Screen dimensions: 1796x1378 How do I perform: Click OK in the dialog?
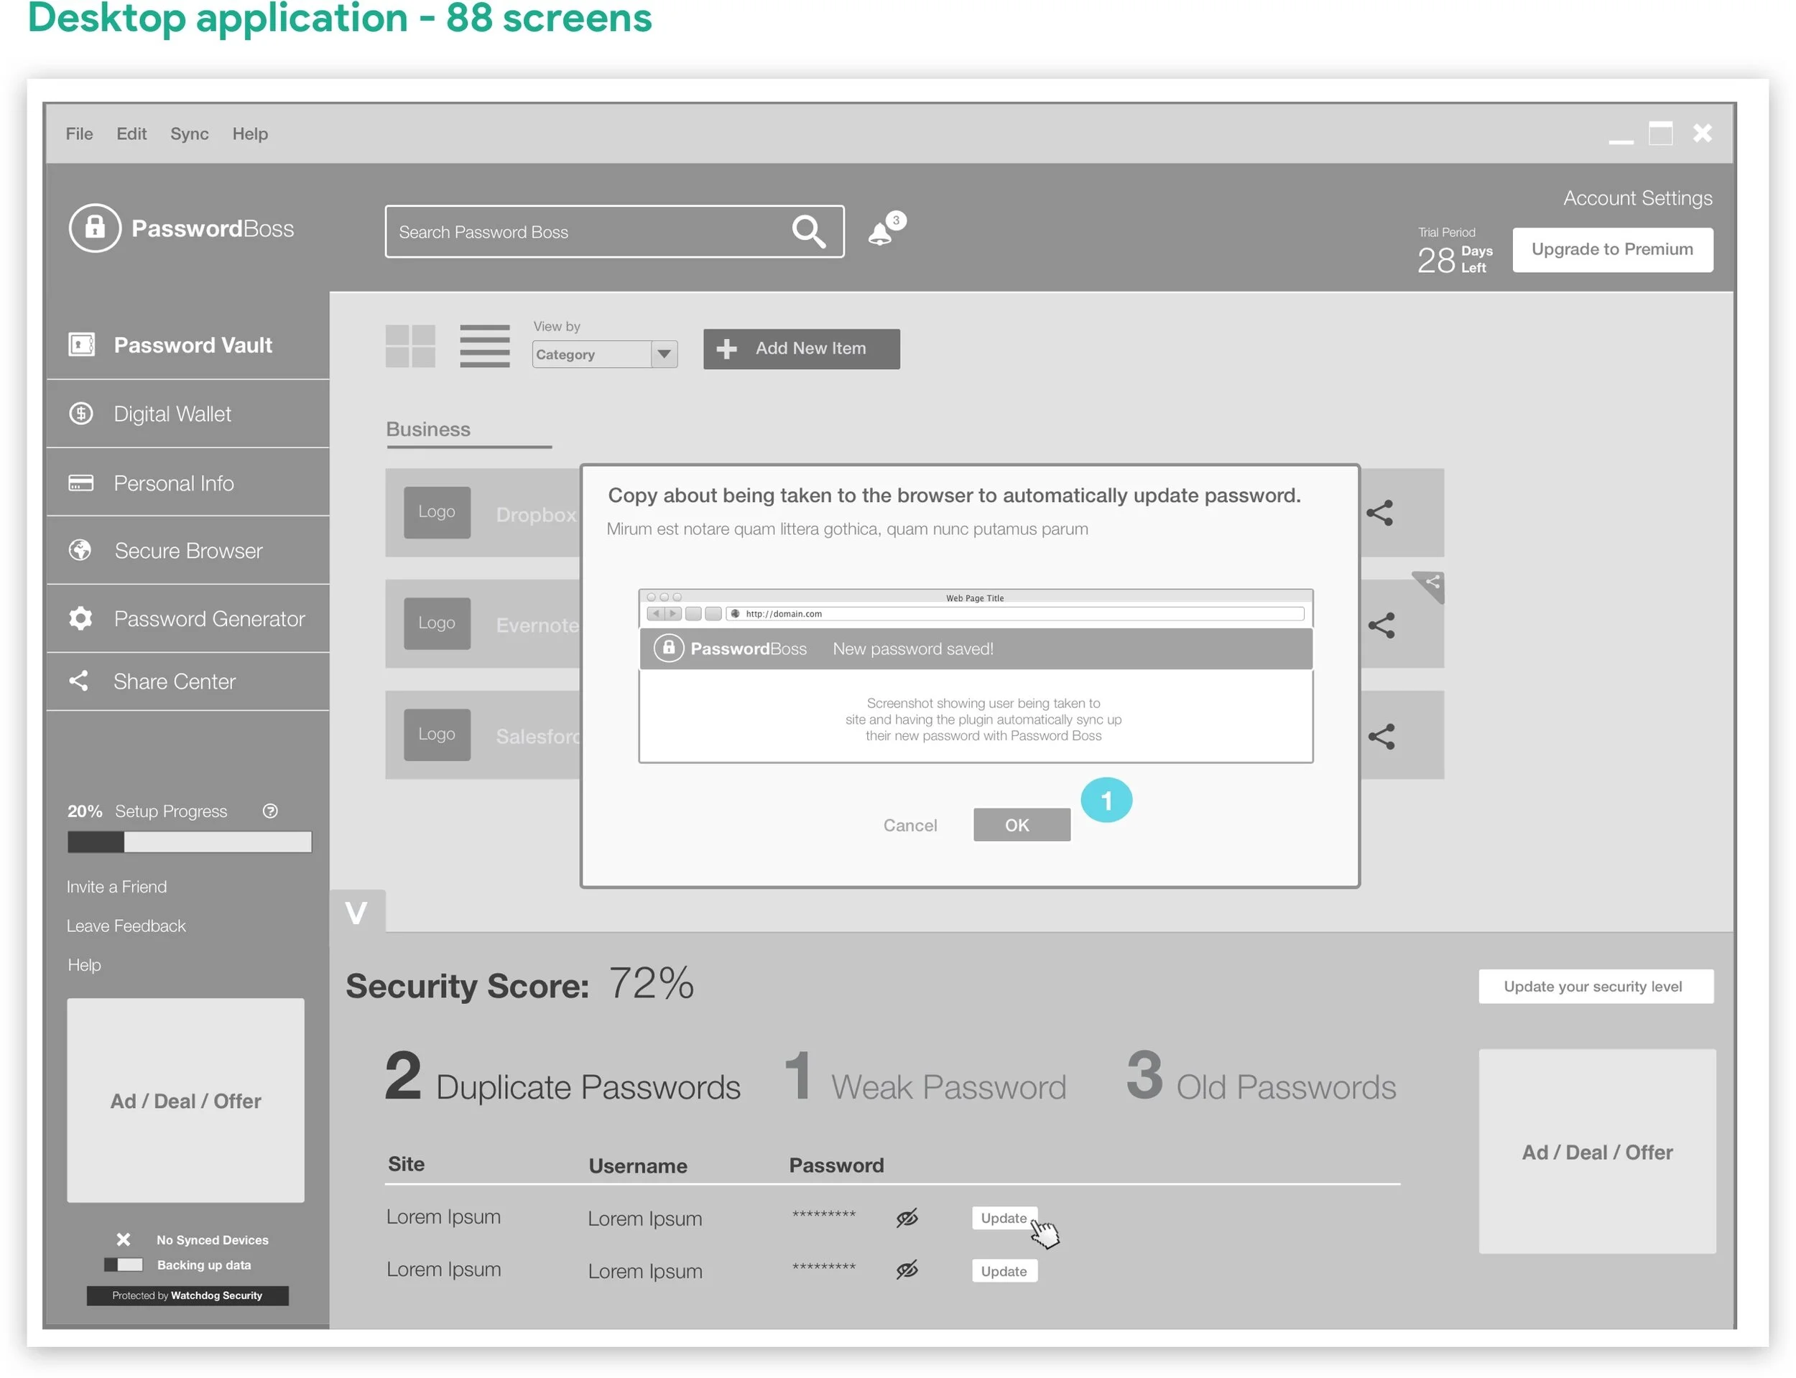point(1022,825)
